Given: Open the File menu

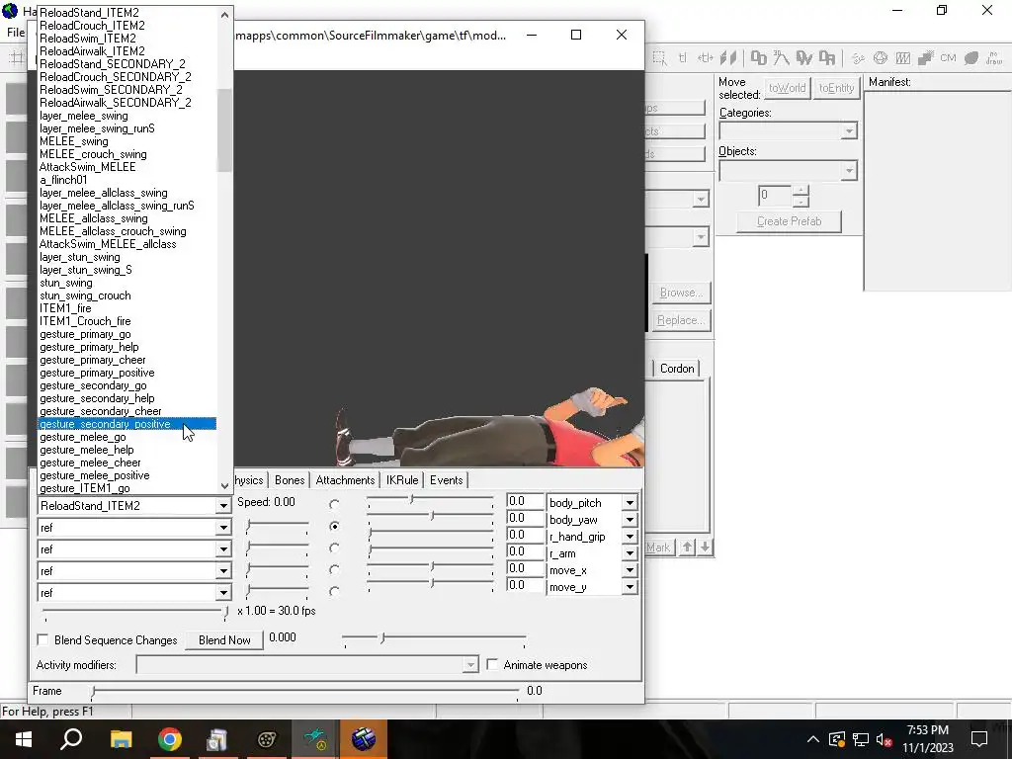Looking at the screenshot, I should tap(16, 33).
